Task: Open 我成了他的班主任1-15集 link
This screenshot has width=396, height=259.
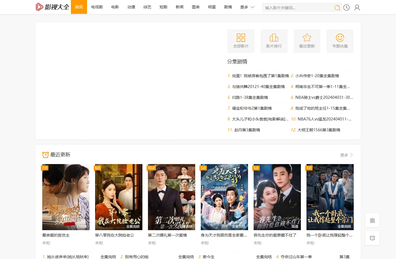Action: (x=323, y=108)
